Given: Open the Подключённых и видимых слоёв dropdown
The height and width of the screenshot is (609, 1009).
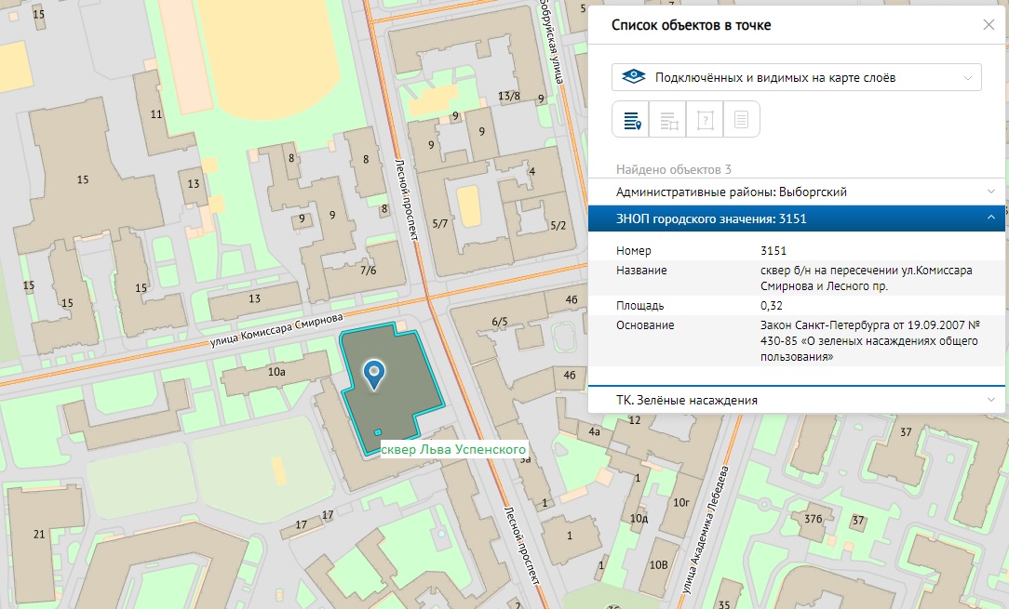Looking at the screenshot, I should 796,77.
